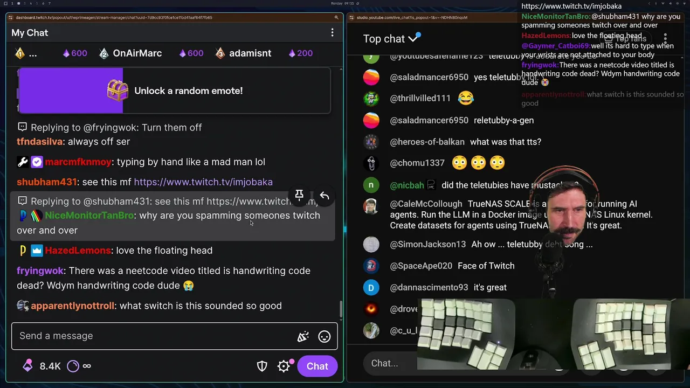The width and height of the screenshot is (690, 388).
Task: Click the Unlock a random emote banner
Action: (x=174, y=91)
